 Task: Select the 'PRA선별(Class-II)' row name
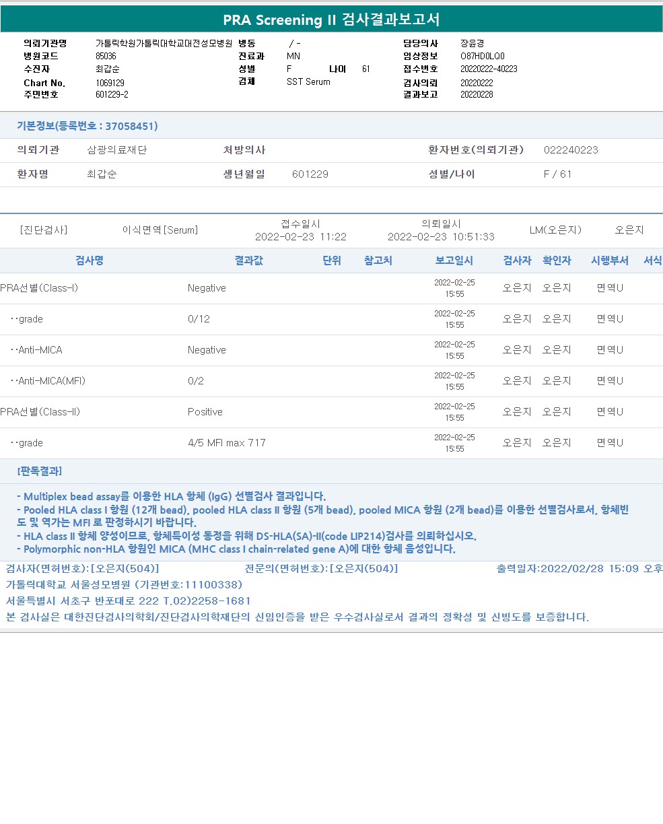pyautogui.click(x=40, y=412)
